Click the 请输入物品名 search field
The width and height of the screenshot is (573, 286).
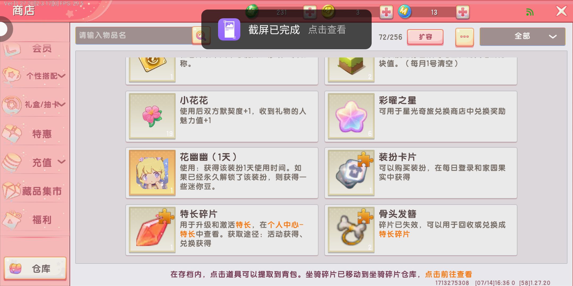coord(134,35)
